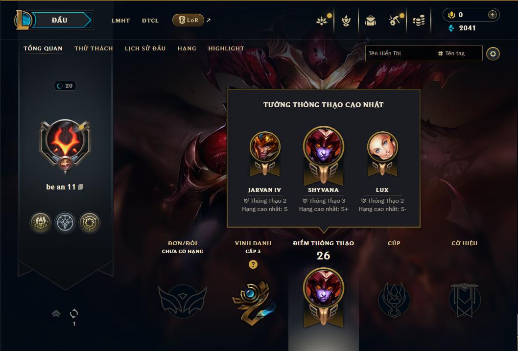Image resolution: width=518 pixels, height=351 pixels.
Task: Switch to the LỊCH SỬ ĐẤU tab
Action: point(145,48)
